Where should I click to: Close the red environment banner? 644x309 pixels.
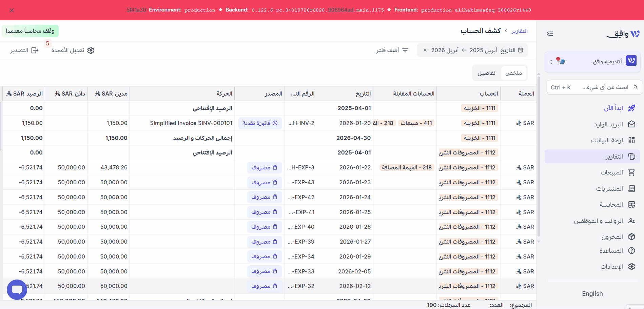click(x=12, y=11)
